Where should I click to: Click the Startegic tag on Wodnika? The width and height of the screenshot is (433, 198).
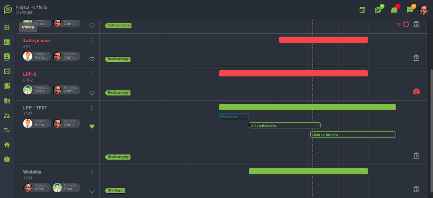tap(115, 190)
